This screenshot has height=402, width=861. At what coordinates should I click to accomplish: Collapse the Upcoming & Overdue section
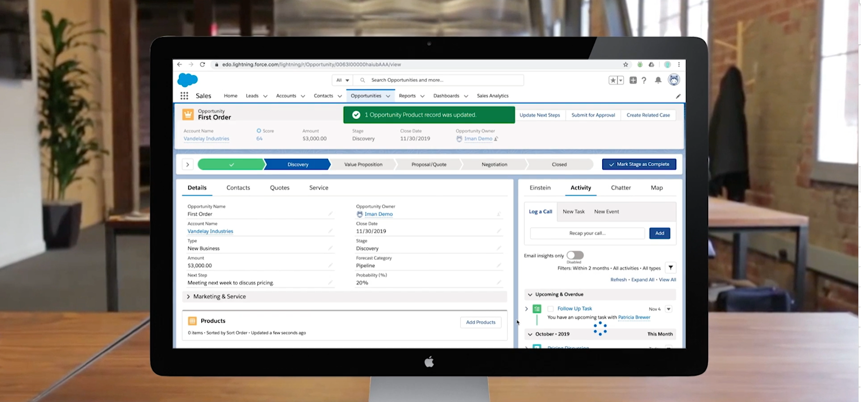coord(530,295)
